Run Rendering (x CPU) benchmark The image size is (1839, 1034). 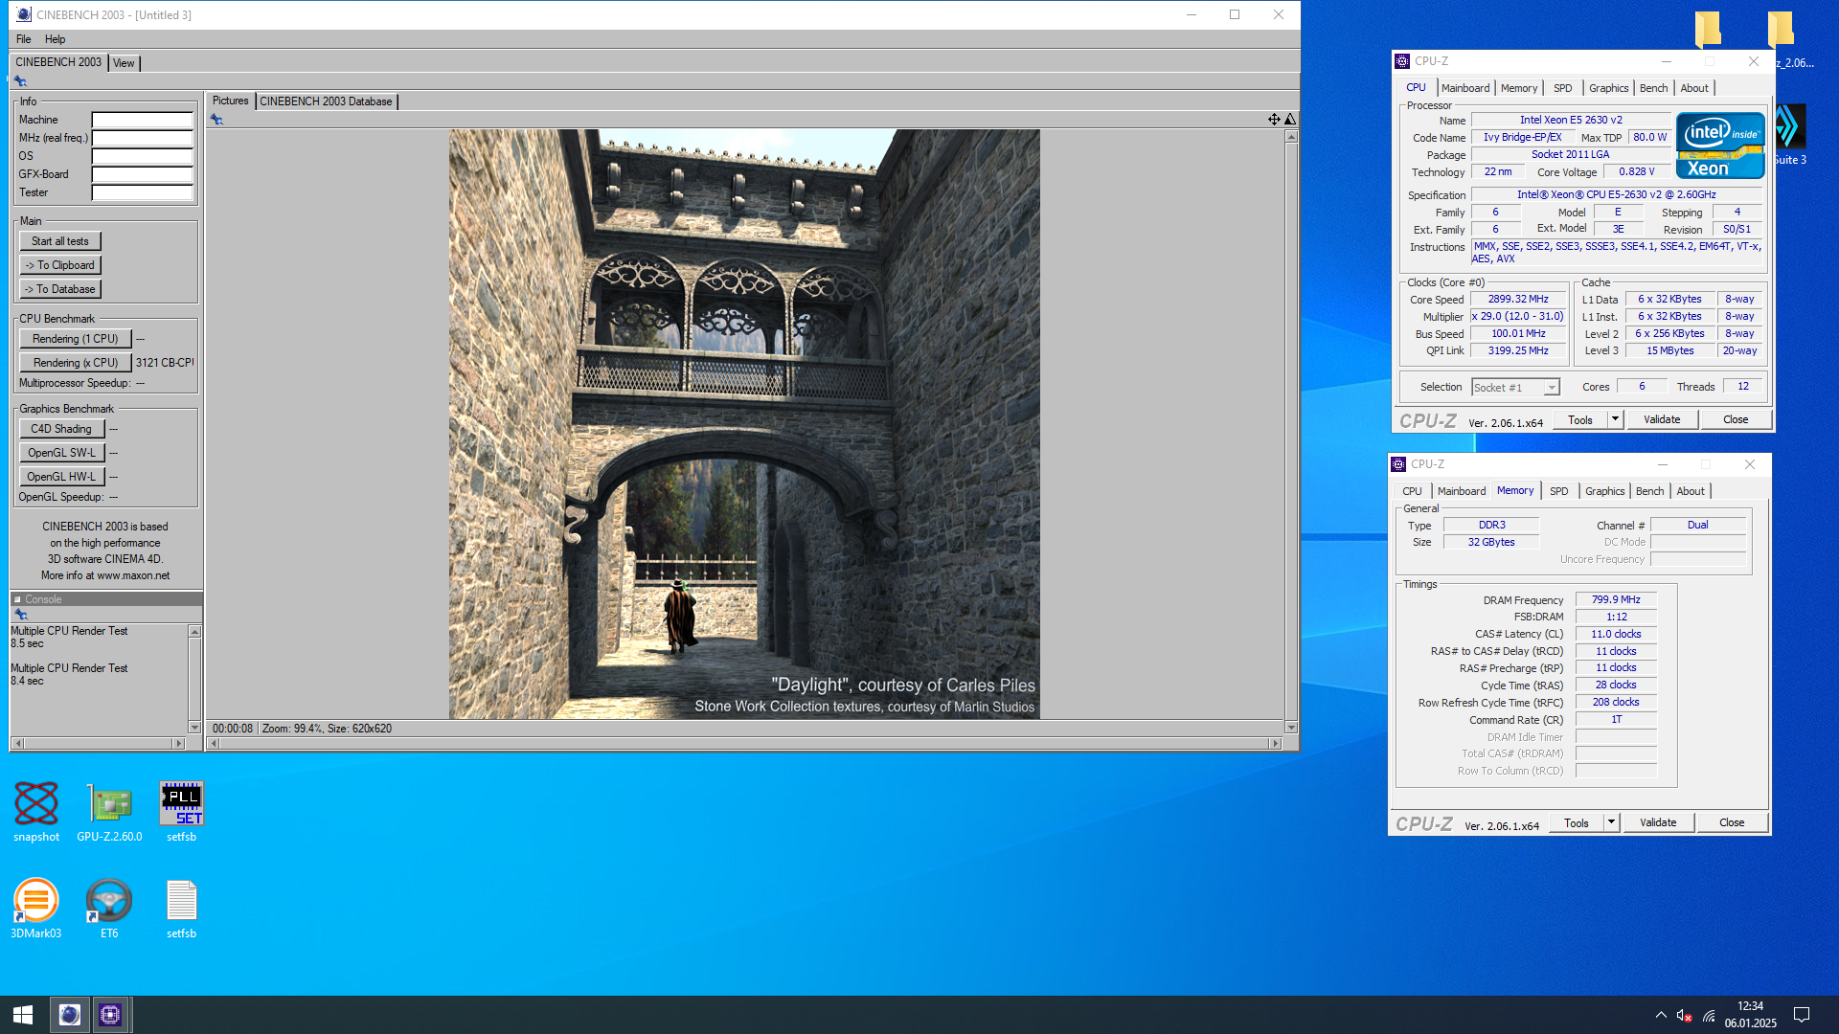(x=76, y=363)
